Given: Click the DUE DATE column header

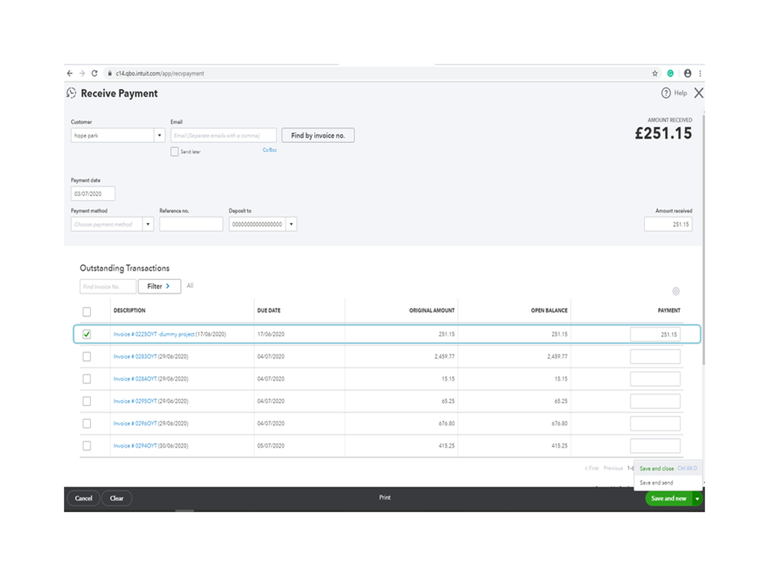Looking at the screenshot, I should tap(269, 311).
